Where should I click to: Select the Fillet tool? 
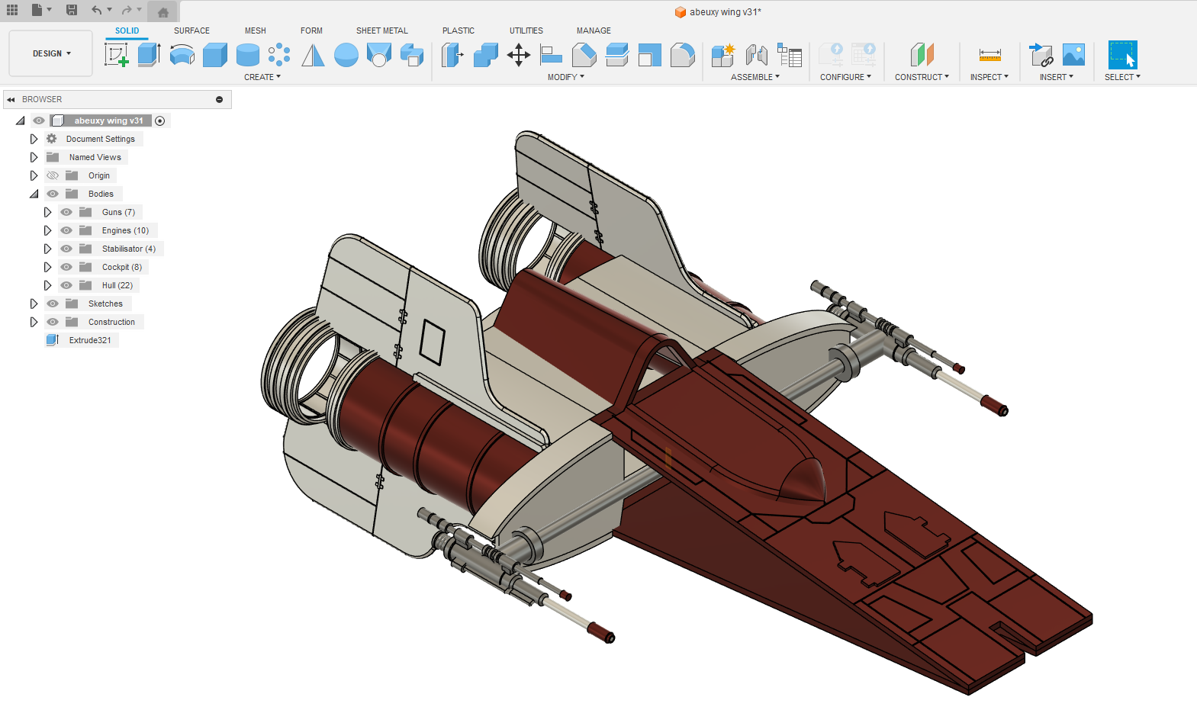pos(683,55)
